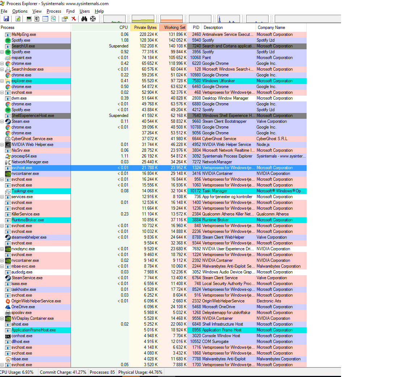Collapse the services.exe tree node
This screenshot has height=377, width=417.
point(2,197)
